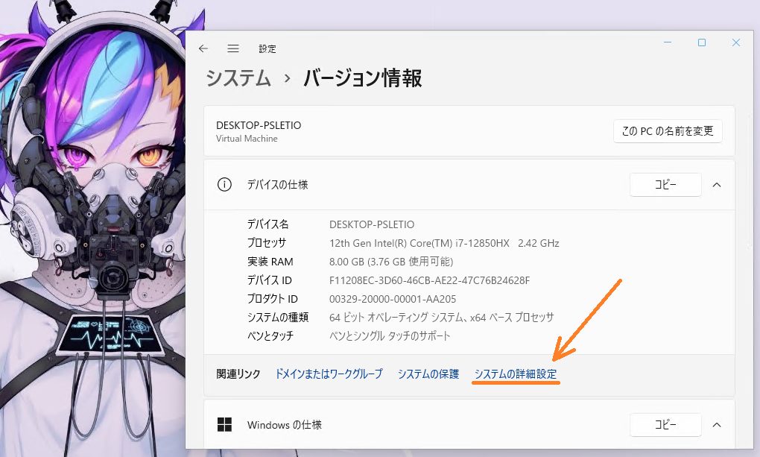Click the バージョン情報 breadcrumb title
Image resolution: width=760 pixels, height=457 pixels.
pyautogui.click(x=363, y=78)
